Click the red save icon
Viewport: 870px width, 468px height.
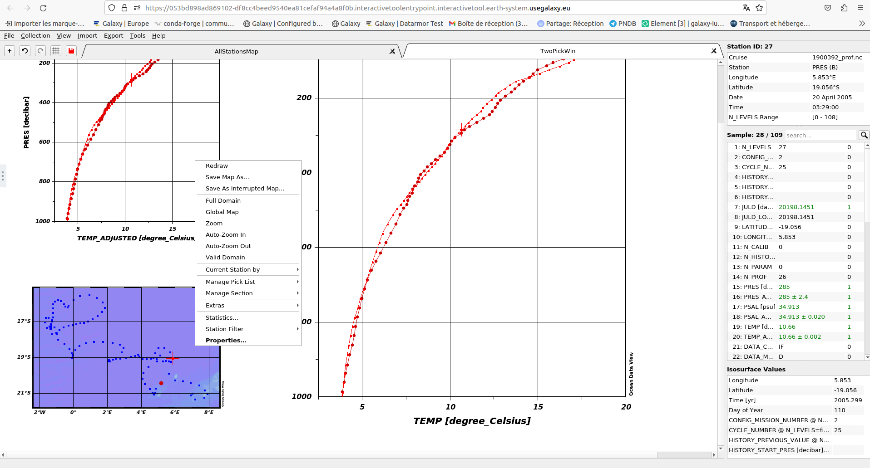(x=71, y=51)
